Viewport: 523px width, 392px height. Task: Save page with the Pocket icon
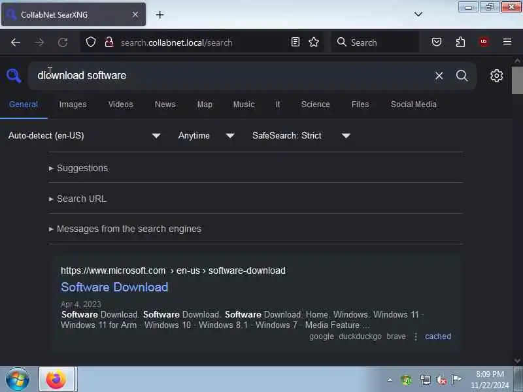point(437,42)
